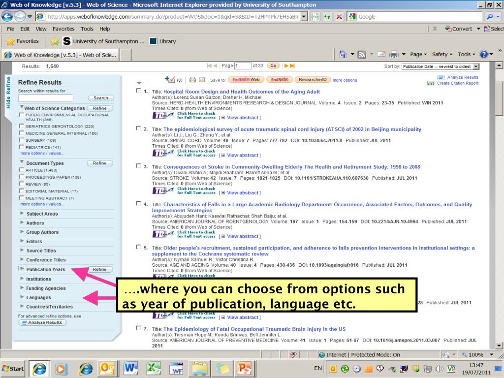Image resolution: width=504 pixels, height=378 pixels.
Task: Expand the Countries/Territories section
Action: point(22,306)
